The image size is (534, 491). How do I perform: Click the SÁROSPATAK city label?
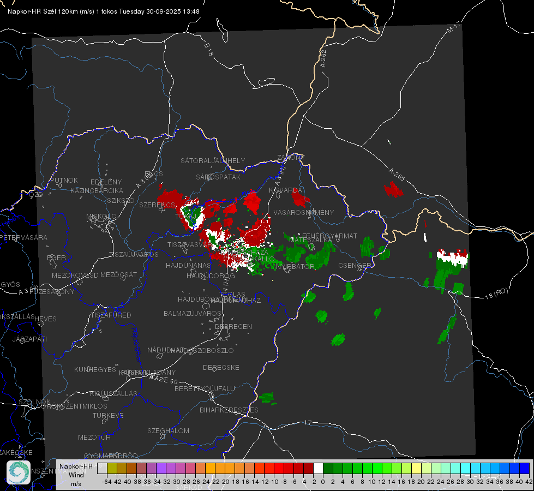click(218, 177)
